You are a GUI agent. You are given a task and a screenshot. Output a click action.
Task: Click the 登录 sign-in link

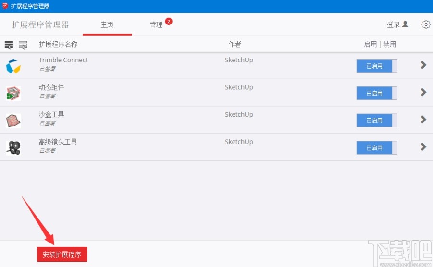(393, 25)
